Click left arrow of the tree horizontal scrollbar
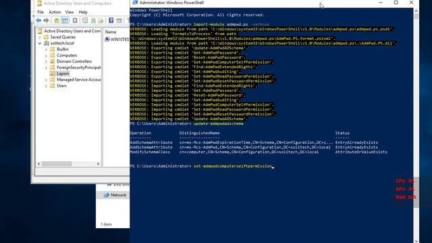Viewport: 432px width, 243px height. pyautogui.click(x=39, y=163)
